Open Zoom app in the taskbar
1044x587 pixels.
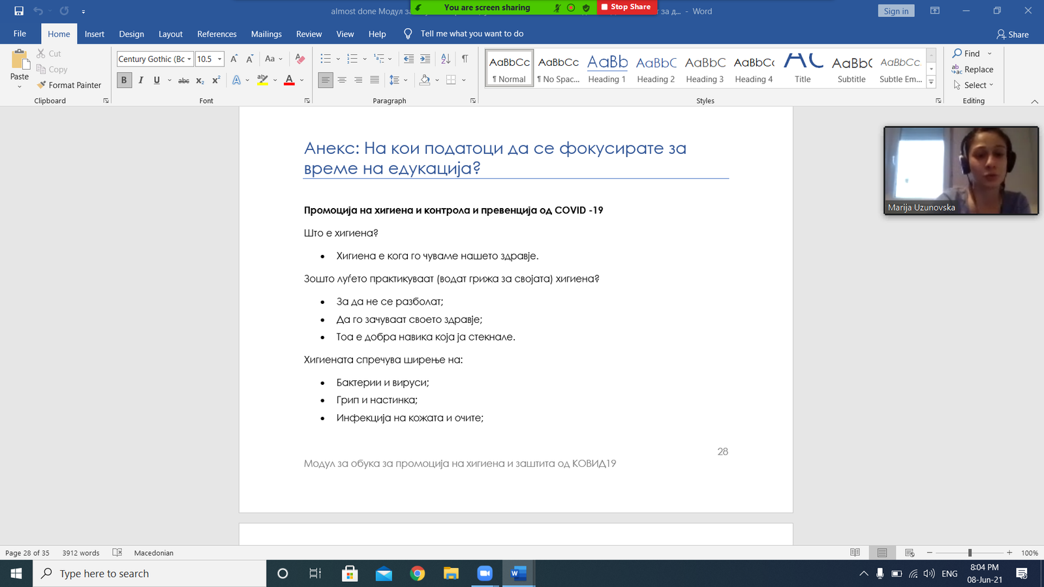point(484,573)
